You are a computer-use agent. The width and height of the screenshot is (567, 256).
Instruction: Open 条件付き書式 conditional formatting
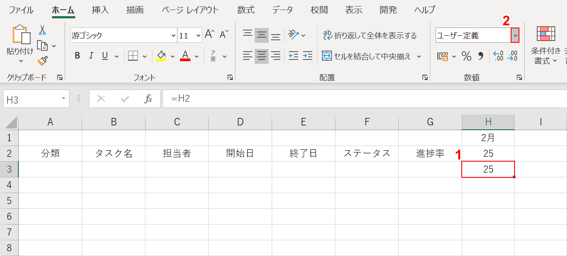pyautogui.click(x=546, y=45)
